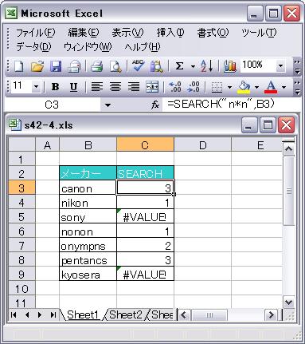Launch the Chart Wizard icon
This screenshot has height=344, width=305.
(229, 66)
